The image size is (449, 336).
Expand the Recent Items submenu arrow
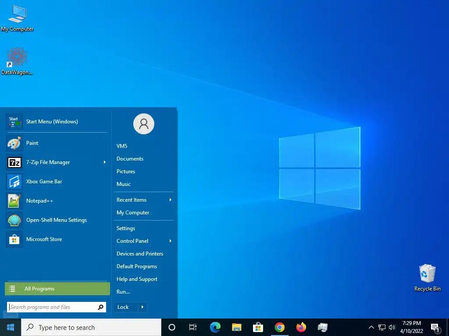[171, 200]
